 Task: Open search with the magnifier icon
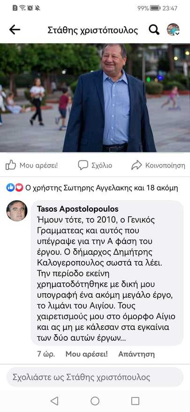pos(154,30)
